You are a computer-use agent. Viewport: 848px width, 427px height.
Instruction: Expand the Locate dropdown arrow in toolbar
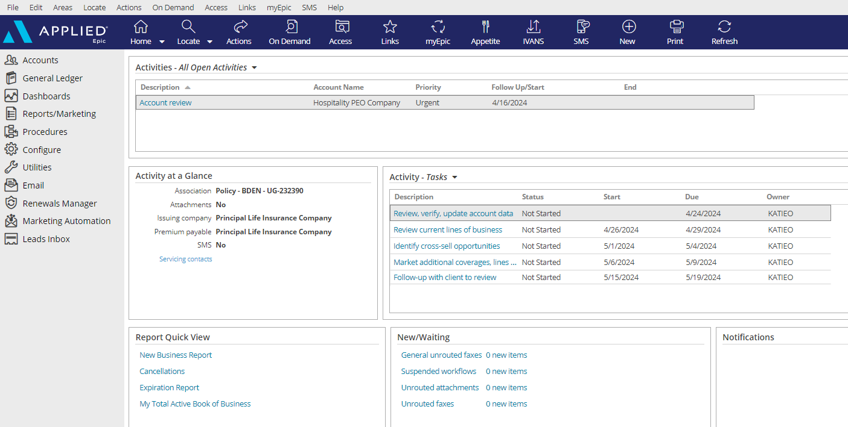(208, 42)
